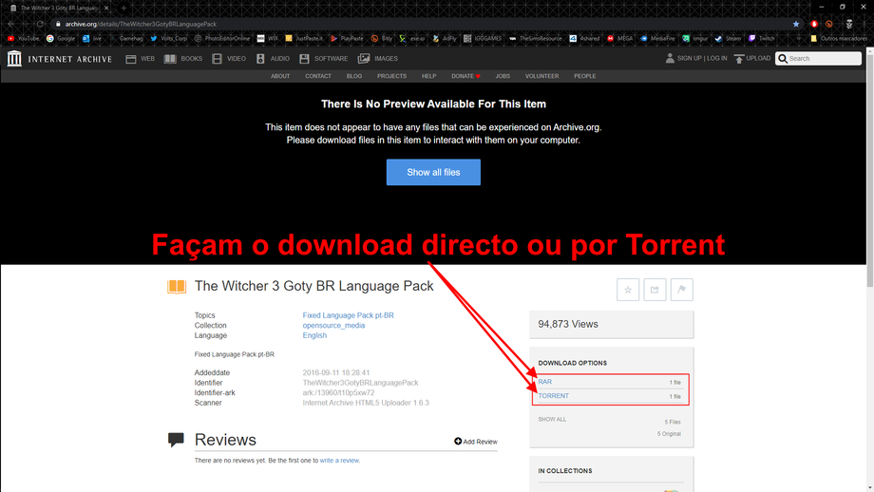The image size is (874, 492).
Task: Open the BOOKS media section
Action: tap(183, 59)
